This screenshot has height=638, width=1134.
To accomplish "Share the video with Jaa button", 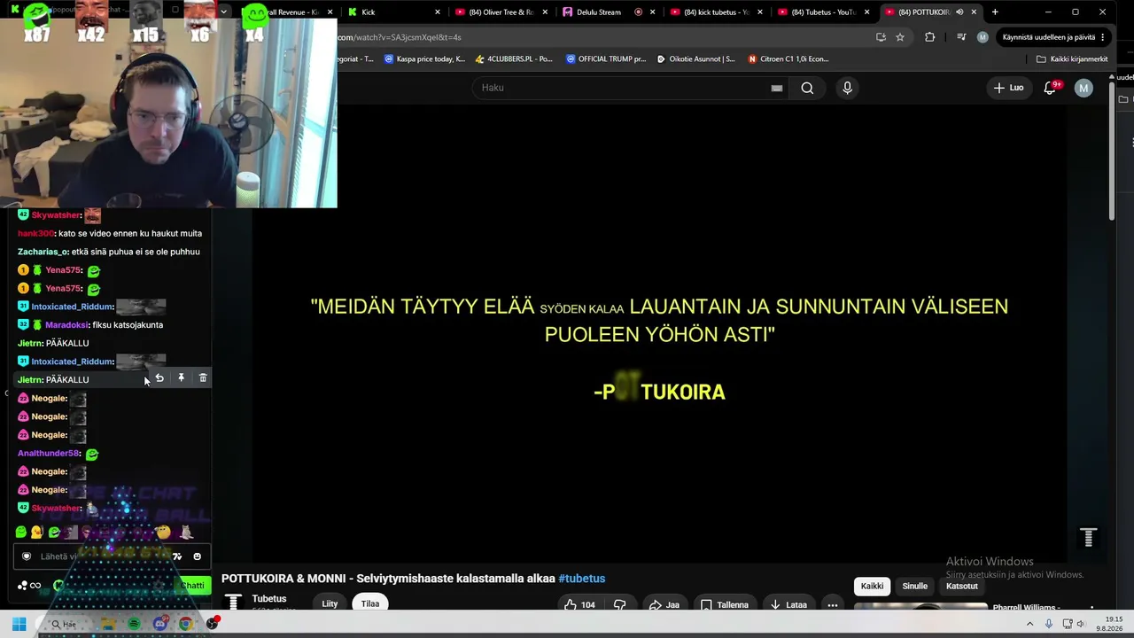I will (664, 605).
